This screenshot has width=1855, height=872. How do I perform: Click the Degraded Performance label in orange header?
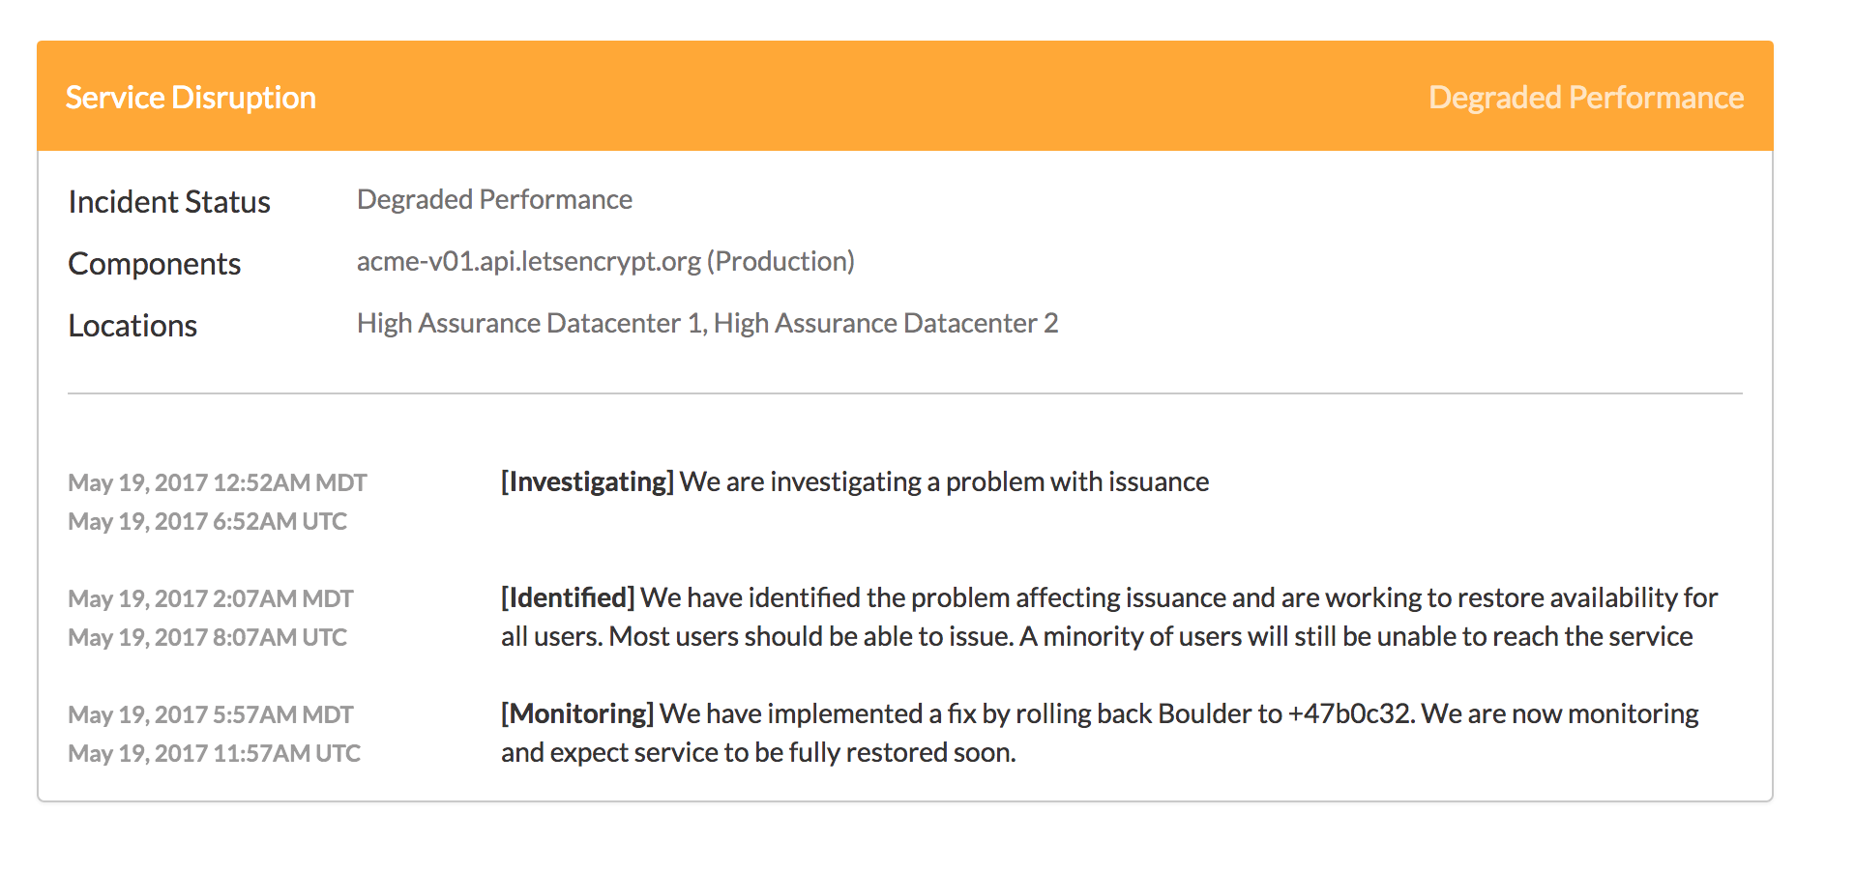pos(1586,98)
